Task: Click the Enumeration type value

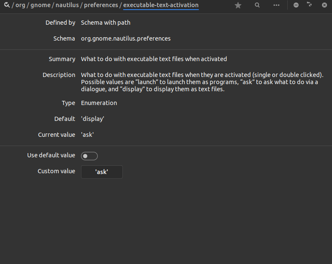Action: tap(99, 103)
